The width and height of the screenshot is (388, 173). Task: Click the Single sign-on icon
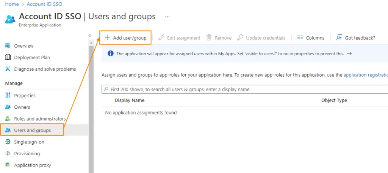click(8, 142)
